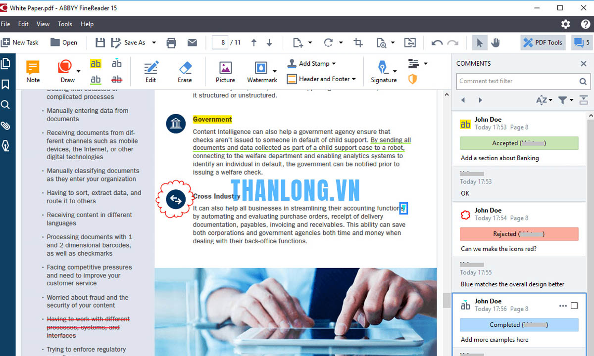This screenshot has height=356, width=594.
Task: Enable the hand pan tool
Action: 495,43
